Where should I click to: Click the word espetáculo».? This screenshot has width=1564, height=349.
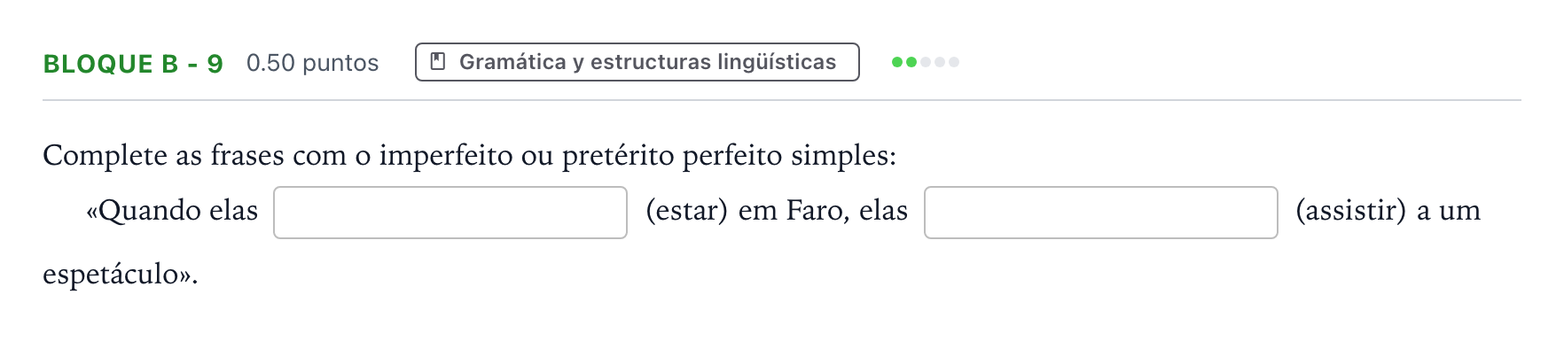121,275
